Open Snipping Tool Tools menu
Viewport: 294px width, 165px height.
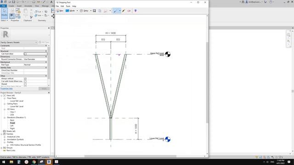(68, 6)
